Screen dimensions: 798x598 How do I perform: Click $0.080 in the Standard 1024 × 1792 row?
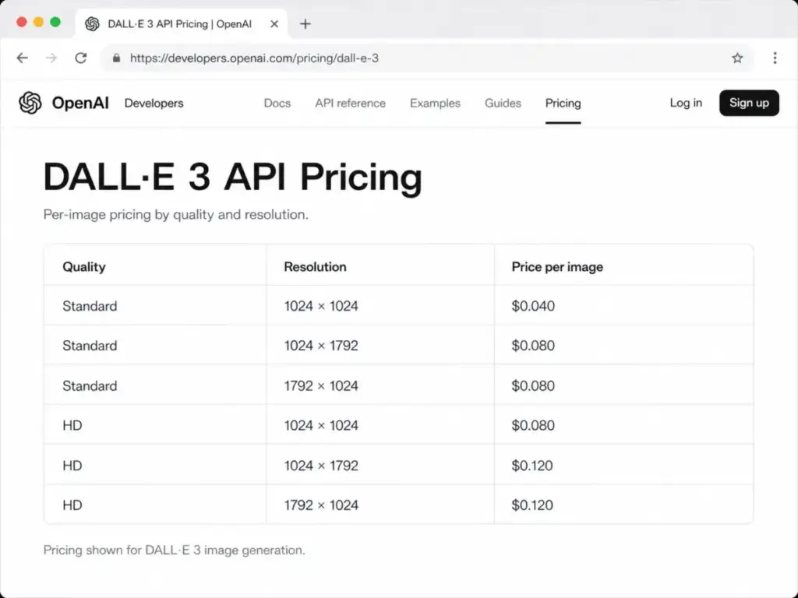(x=533, y=346)
